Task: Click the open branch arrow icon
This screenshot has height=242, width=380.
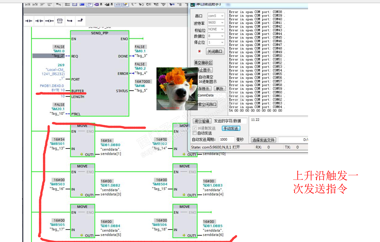Action: click(x=70, y=21)
